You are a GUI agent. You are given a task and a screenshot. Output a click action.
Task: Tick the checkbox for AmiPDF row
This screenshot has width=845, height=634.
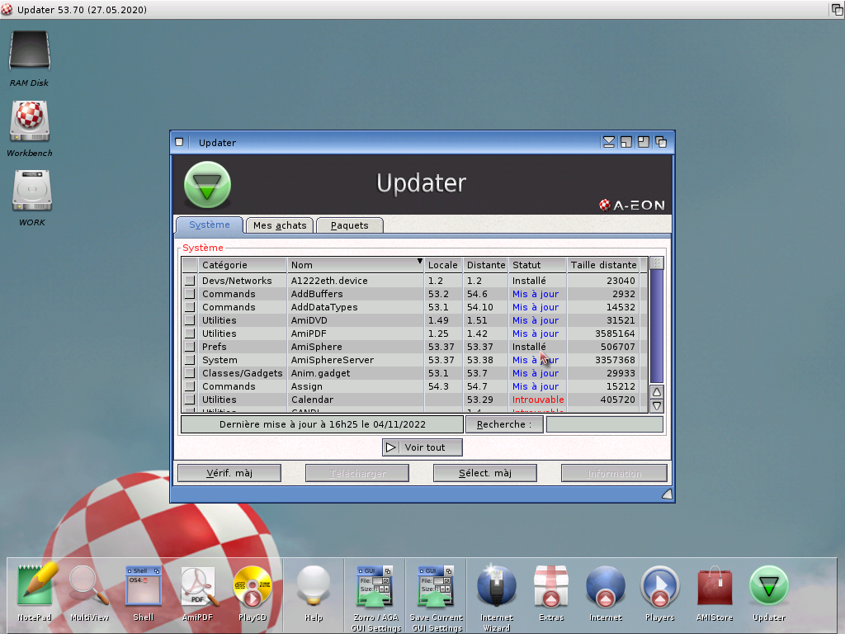[x=190, y=334]
